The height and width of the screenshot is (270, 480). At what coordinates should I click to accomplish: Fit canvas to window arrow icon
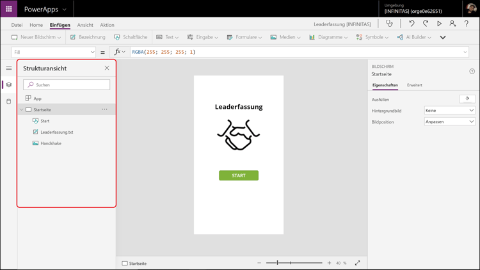pos(357,263)
